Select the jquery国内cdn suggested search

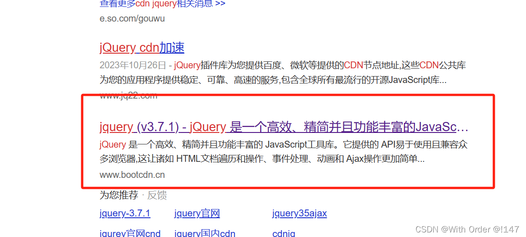(205, 233)
